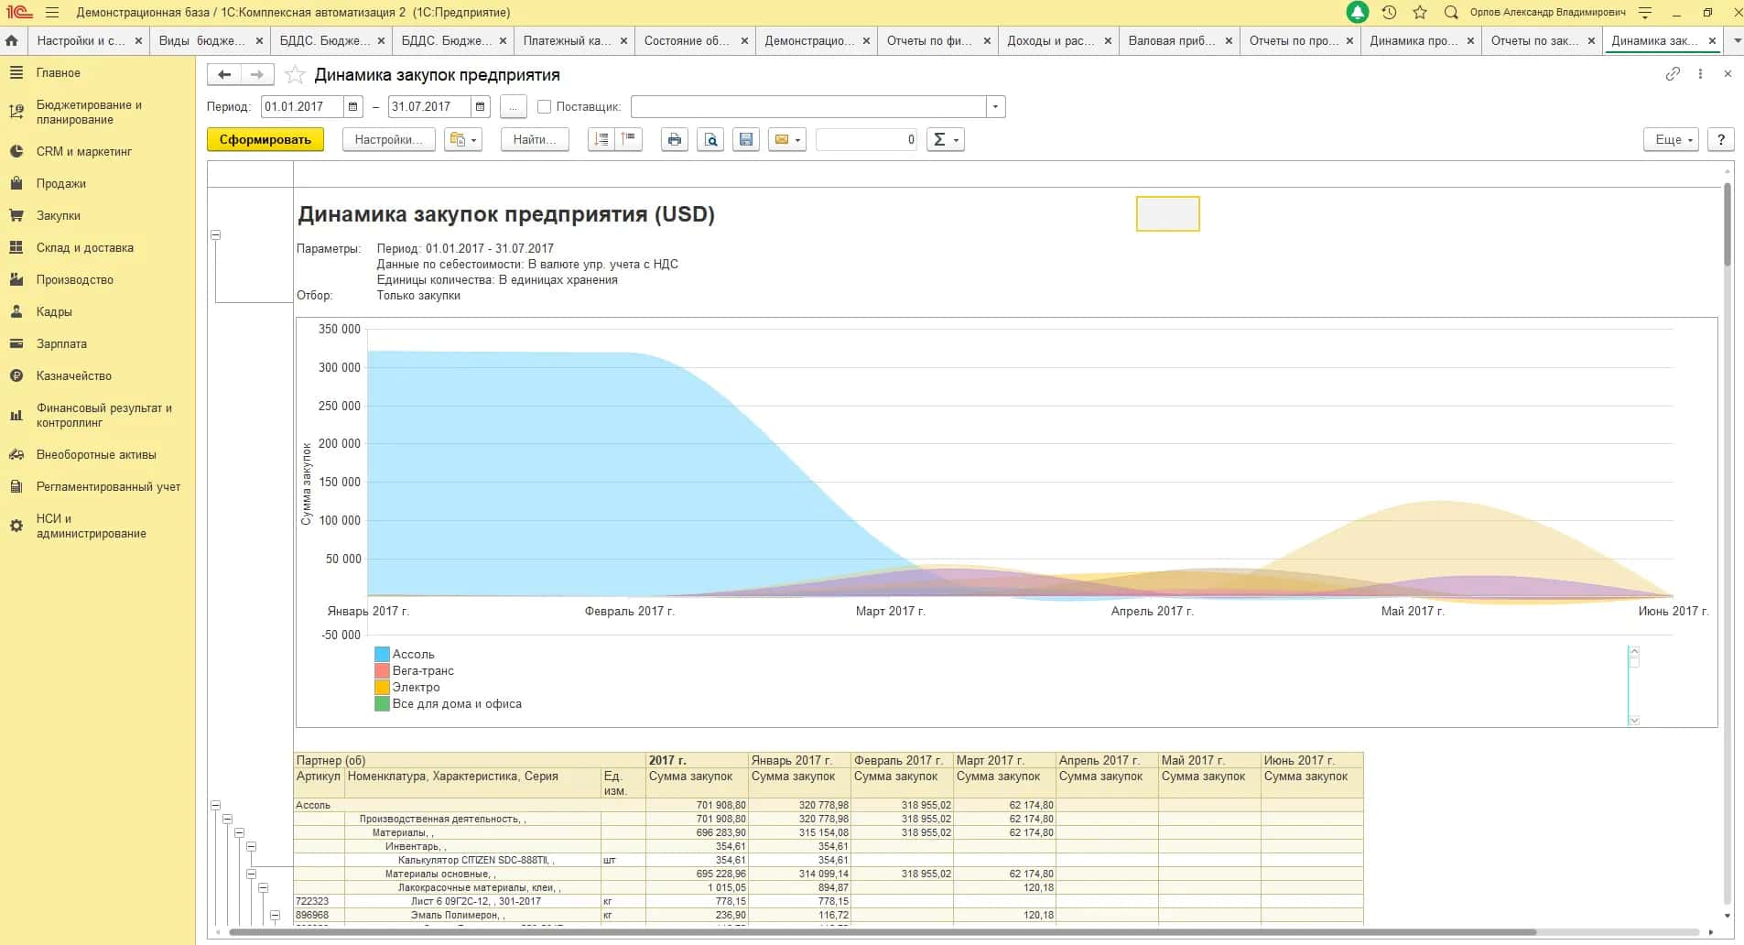The image size is (1744, 945).
Task: Navigate back with the left arrow
Action: pyautogui.click(x=224, y=75)
